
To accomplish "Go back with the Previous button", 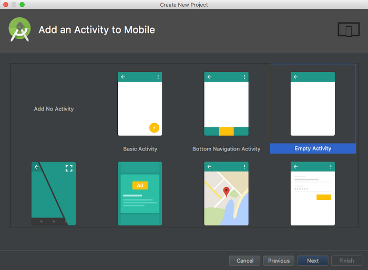I will pyautogui.click(x=279, y=261).
